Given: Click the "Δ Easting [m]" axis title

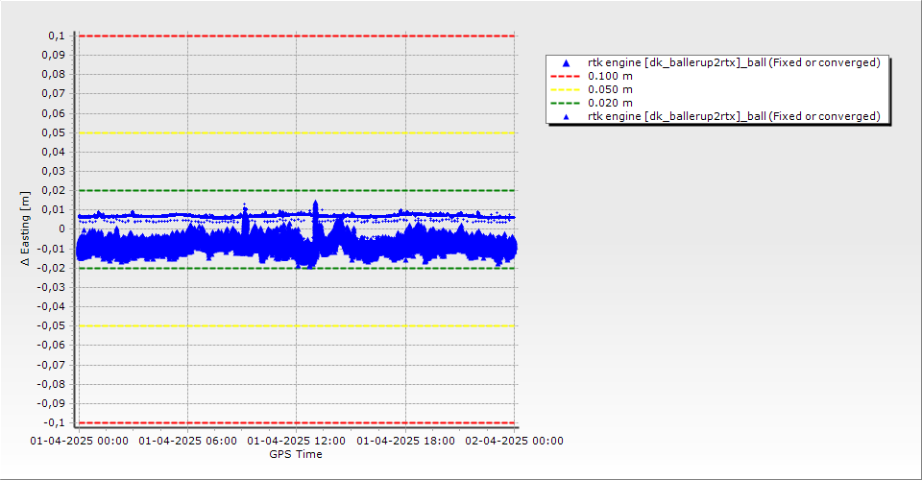Looking at the screenshot, I should click(25, 228).
